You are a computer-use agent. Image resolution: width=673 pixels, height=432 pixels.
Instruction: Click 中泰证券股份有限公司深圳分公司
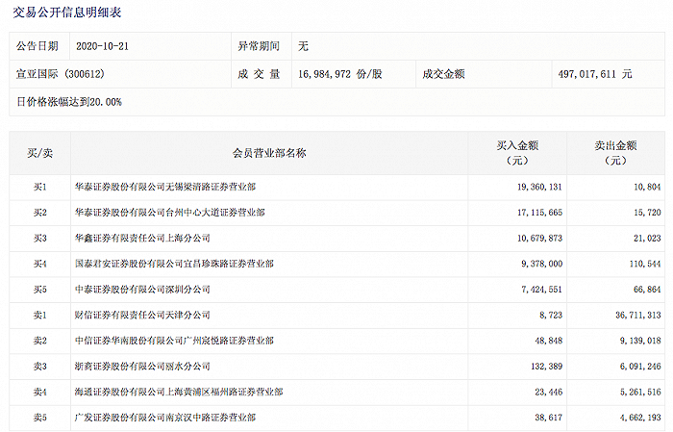(x=142, y=290)
